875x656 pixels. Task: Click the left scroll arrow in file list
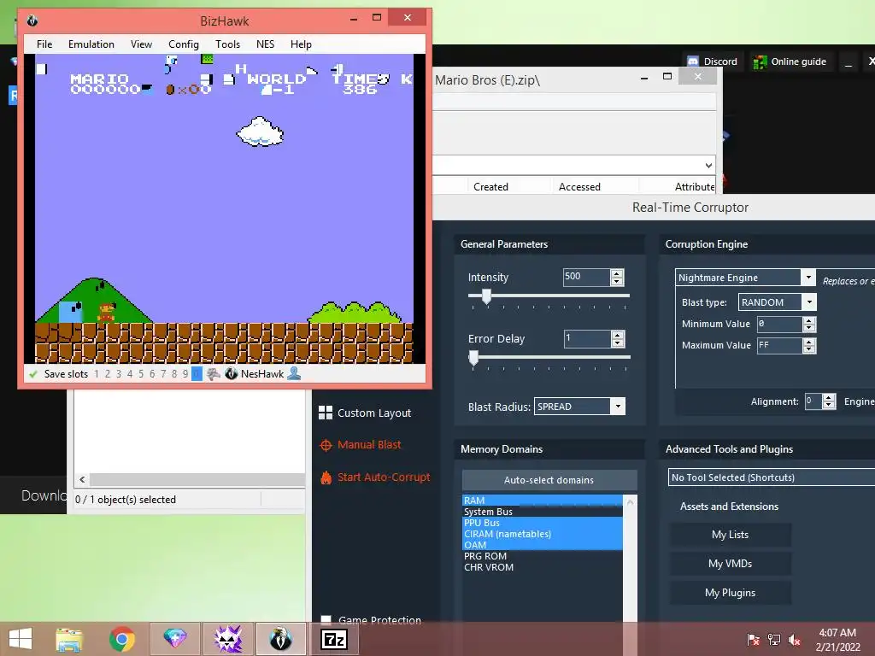82,479
